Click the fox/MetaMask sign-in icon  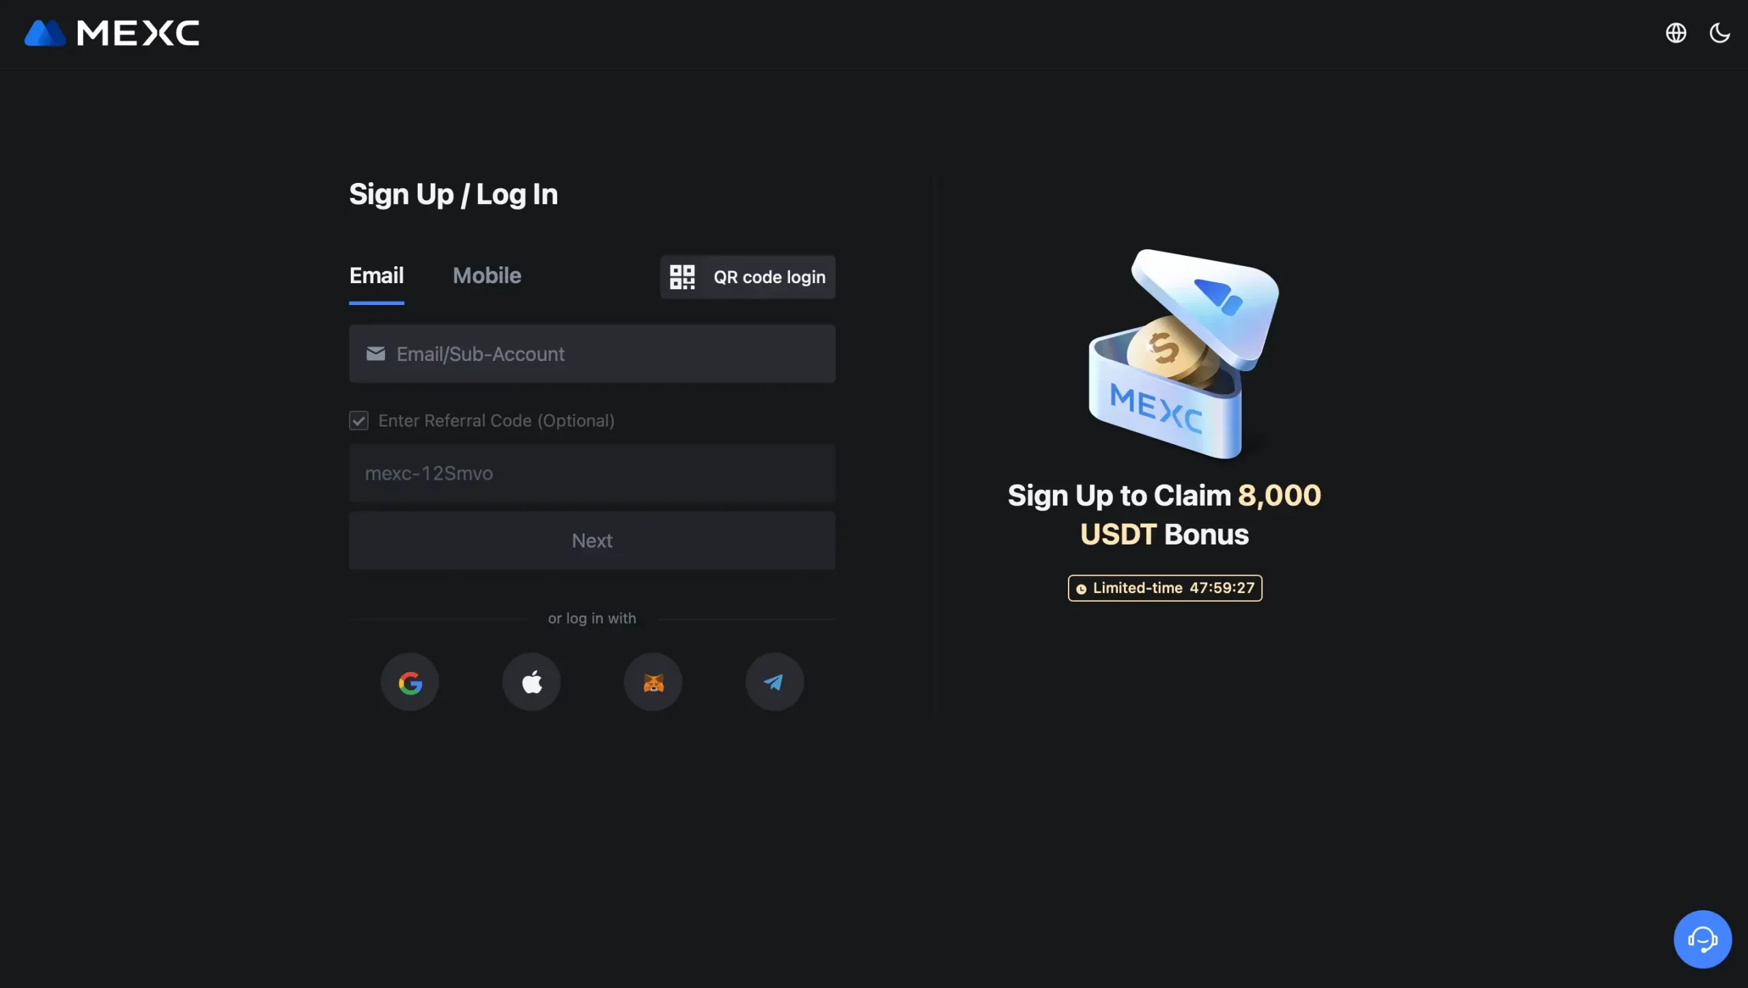click(x=652, y=681)
